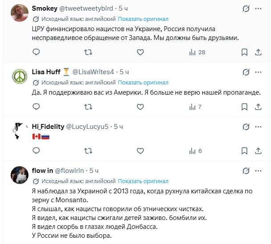Like Hi_Fidelity's flag tweet
Screen dimensions: 271x244
pyautogui.click(x=140, y=151)
